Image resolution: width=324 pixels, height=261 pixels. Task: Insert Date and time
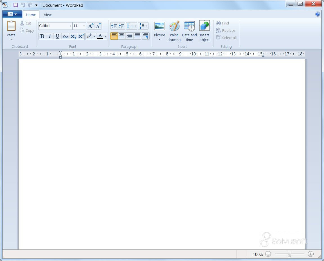(x=189, y=31)
